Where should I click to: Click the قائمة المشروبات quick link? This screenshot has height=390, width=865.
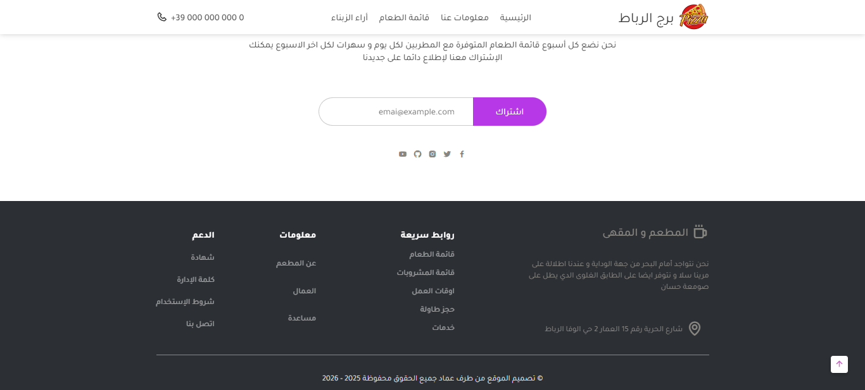click(426, 272)
